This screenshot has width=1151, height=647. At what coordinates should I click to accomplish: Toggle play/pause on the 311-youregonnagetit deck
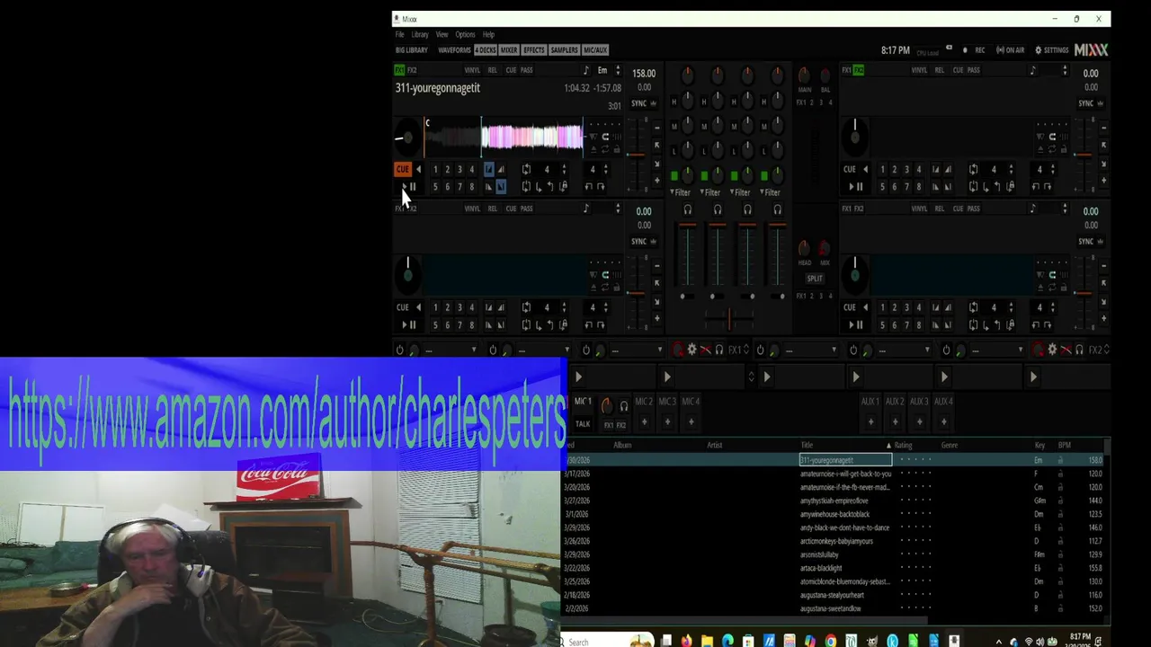(x=407, y=187)
